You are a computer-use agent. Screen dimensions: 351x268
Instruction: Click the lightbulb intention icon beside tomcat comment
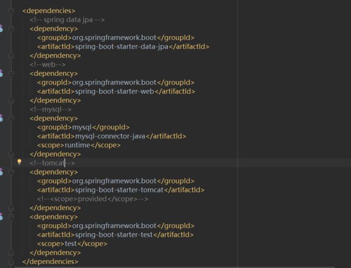point(19,162)
